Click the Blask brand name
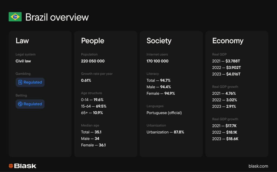Viewport: 277px width, 172px height. pos(25,166)
